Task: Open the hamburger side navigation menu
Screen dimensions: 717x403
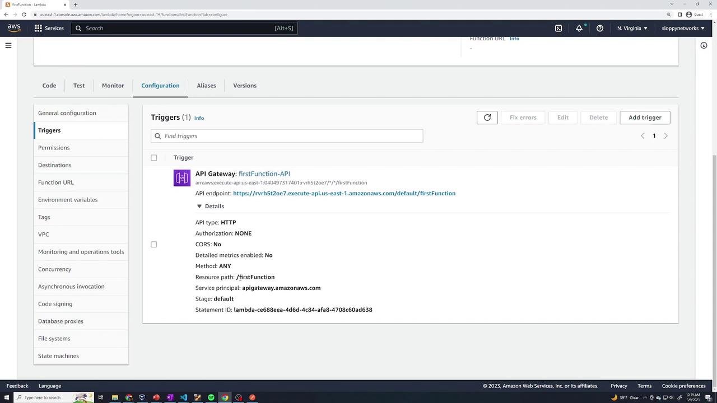Action: 8,45
